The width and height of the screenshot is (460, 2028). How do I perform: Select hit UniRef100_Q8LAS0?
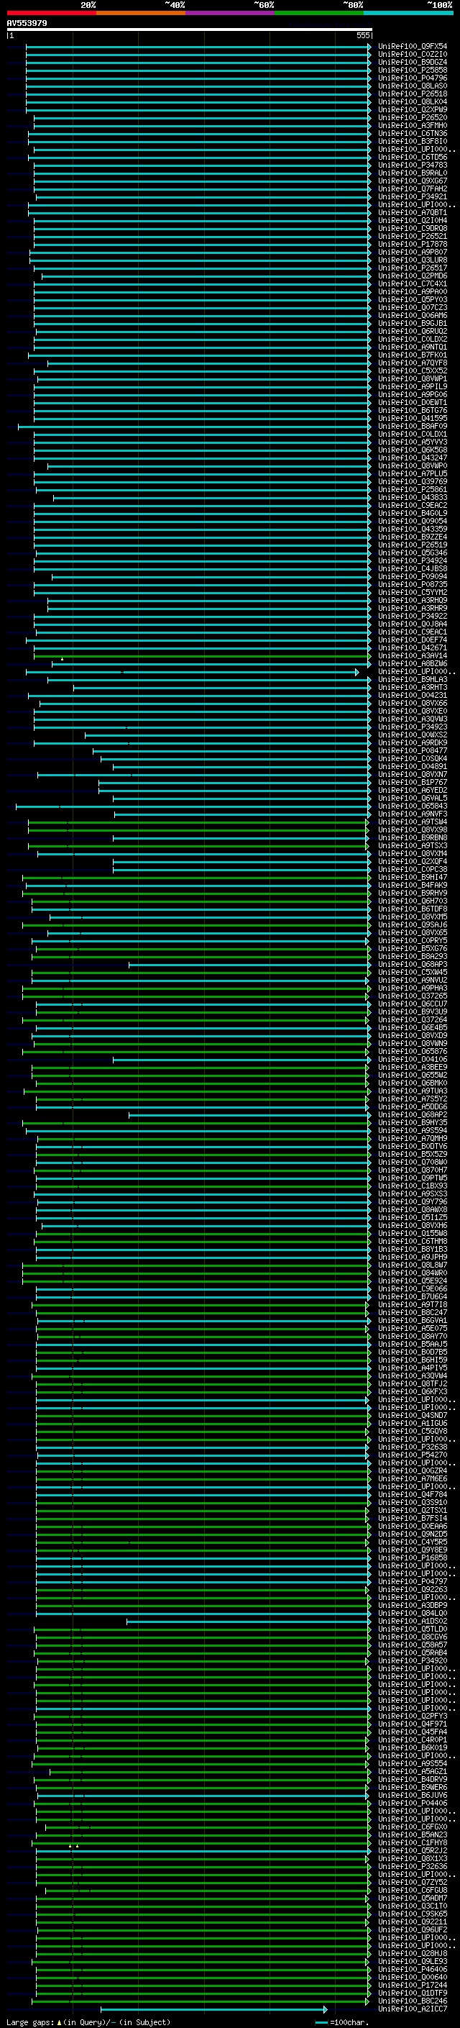(413, 86)
